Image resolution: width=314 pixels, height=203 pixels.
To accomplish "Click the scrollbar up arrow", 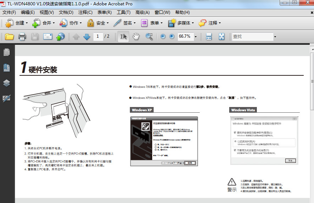I will pyautogui.click(x=312, y=49).
